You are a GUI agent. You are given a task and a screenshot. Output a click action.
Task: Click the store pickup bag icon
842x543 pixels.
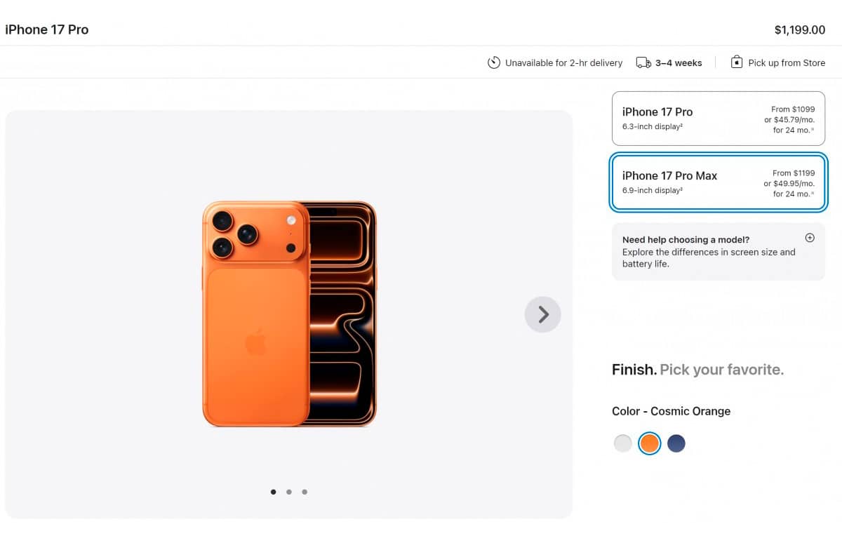[x=736, y=62]
